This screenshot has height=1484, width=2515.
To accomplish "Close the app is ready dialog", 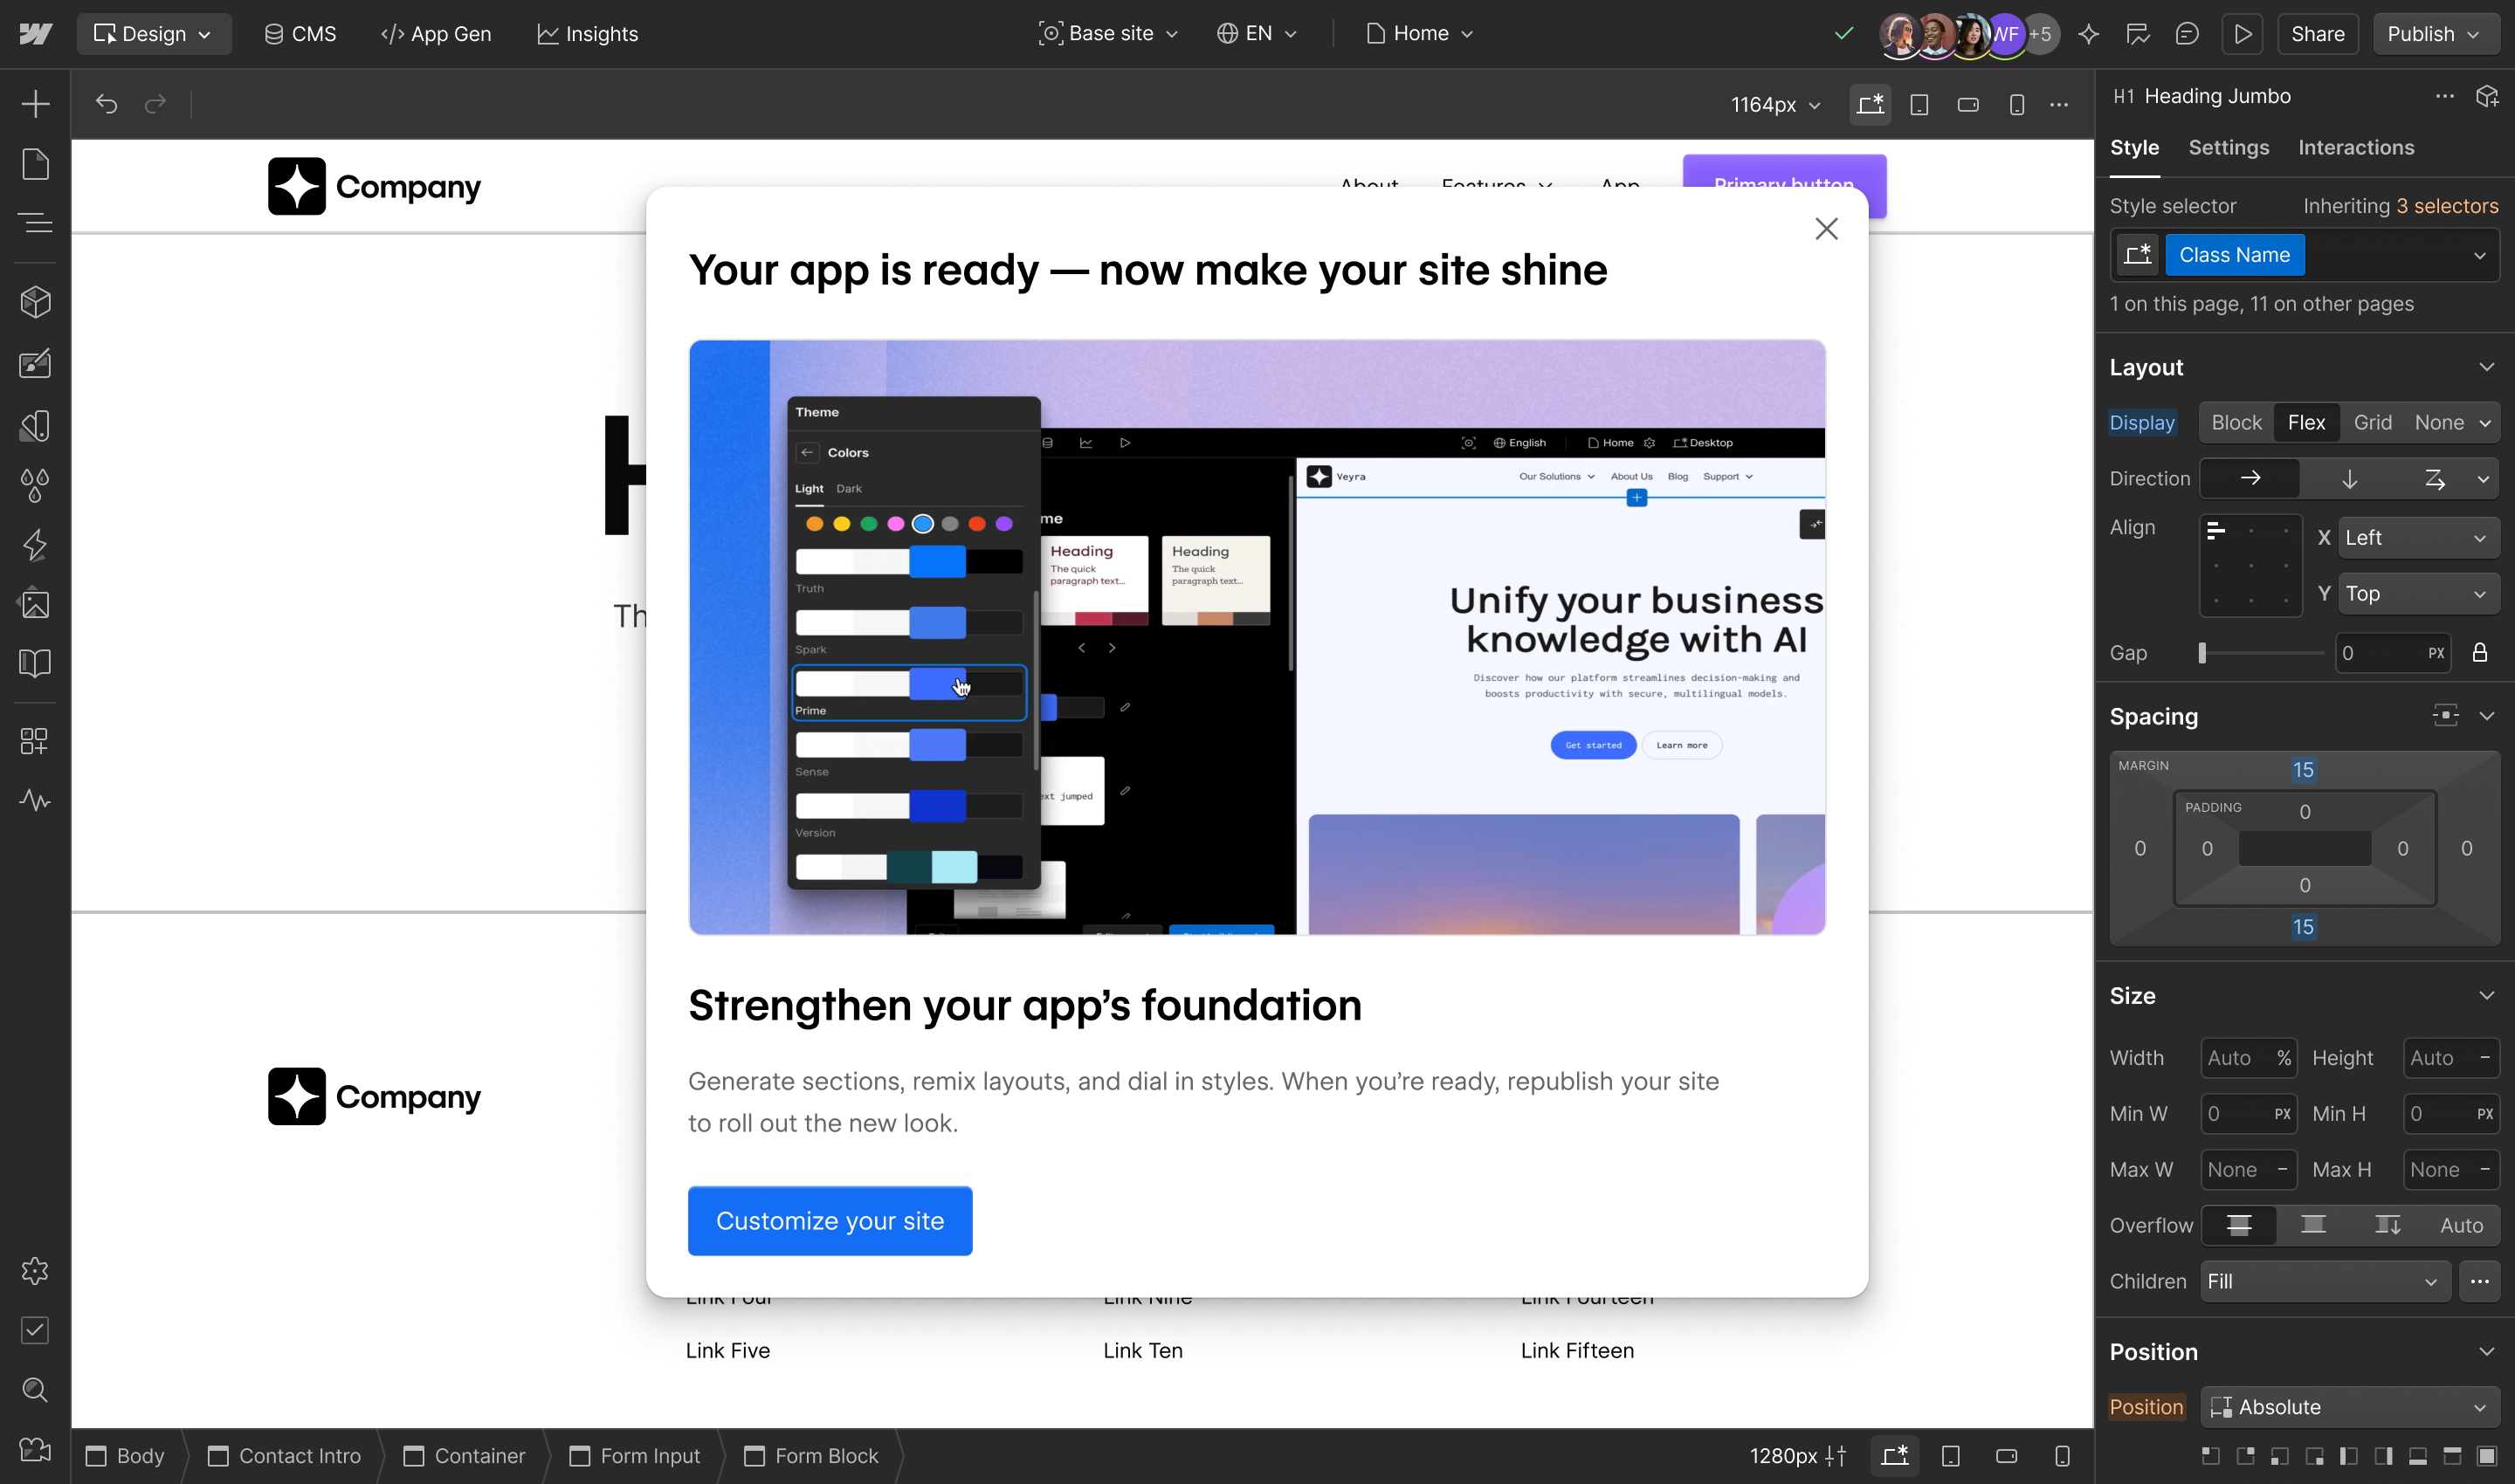I will [x=1826, y=229].
